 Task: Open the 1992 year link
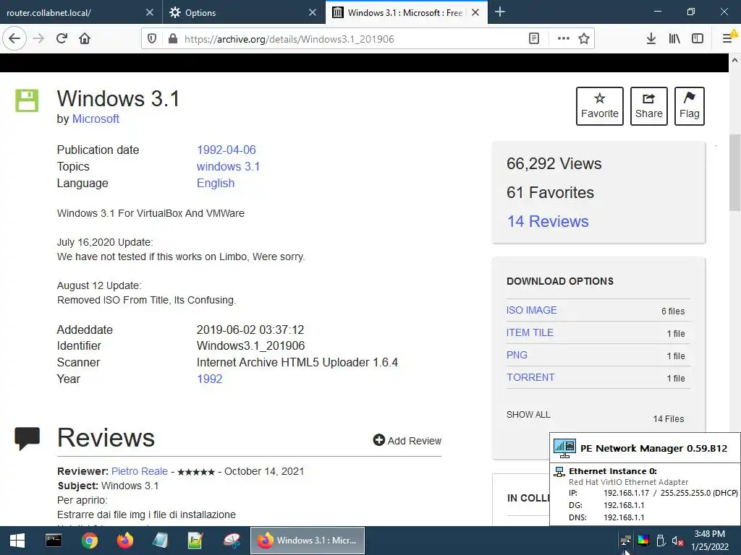point(209,379)
